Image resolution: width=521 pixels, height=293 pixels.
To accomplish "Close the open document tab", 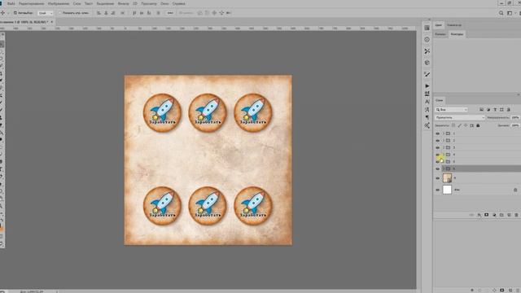I will coord(52,22).
